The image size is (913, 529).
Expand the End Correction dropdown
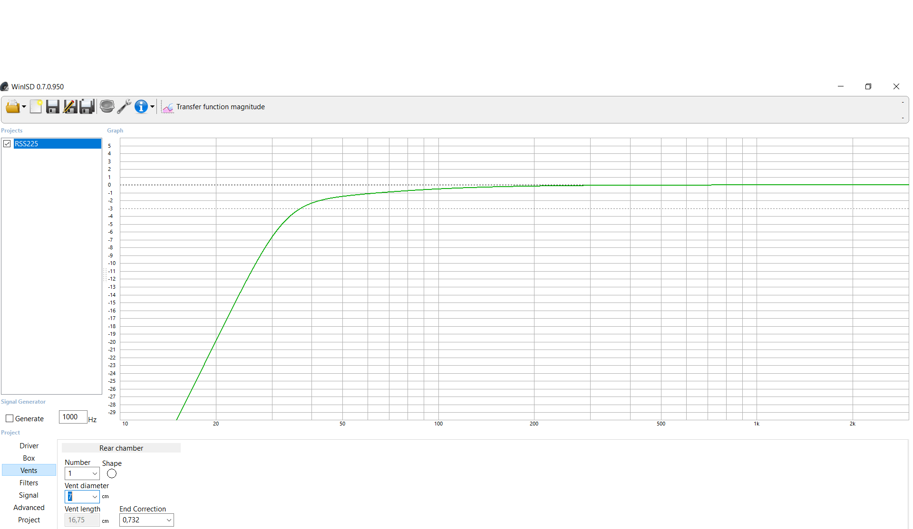point(169,520)
